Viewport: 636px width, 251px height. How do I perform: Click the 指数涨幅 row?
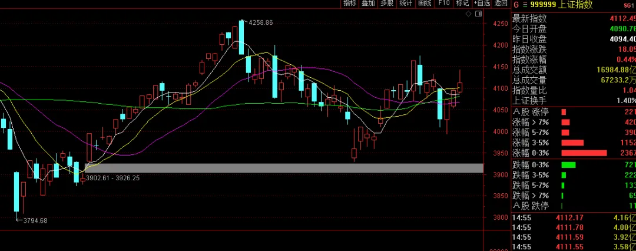tap(574, 60)
